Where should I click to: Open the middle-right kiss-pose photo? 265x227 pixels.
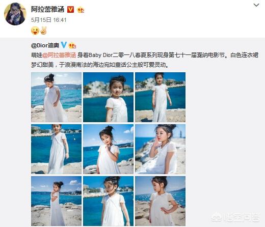click(x=160, y=149)
